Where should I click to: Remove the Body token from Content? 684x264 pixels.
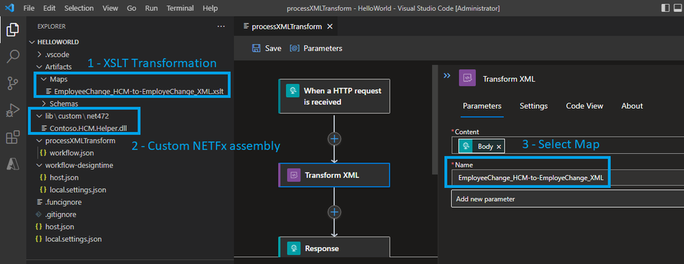498,147
